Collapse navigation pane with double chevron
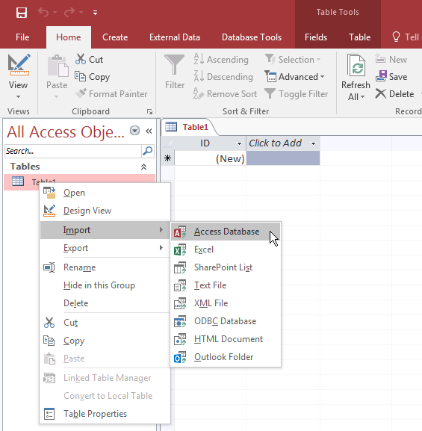 coord(149,131)
